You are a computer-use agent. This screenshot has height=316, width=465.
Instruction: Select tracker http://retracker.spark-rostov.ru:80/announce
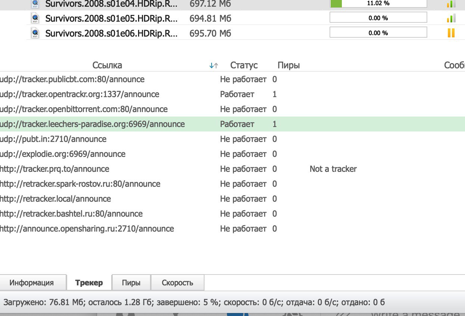(80, 184)
